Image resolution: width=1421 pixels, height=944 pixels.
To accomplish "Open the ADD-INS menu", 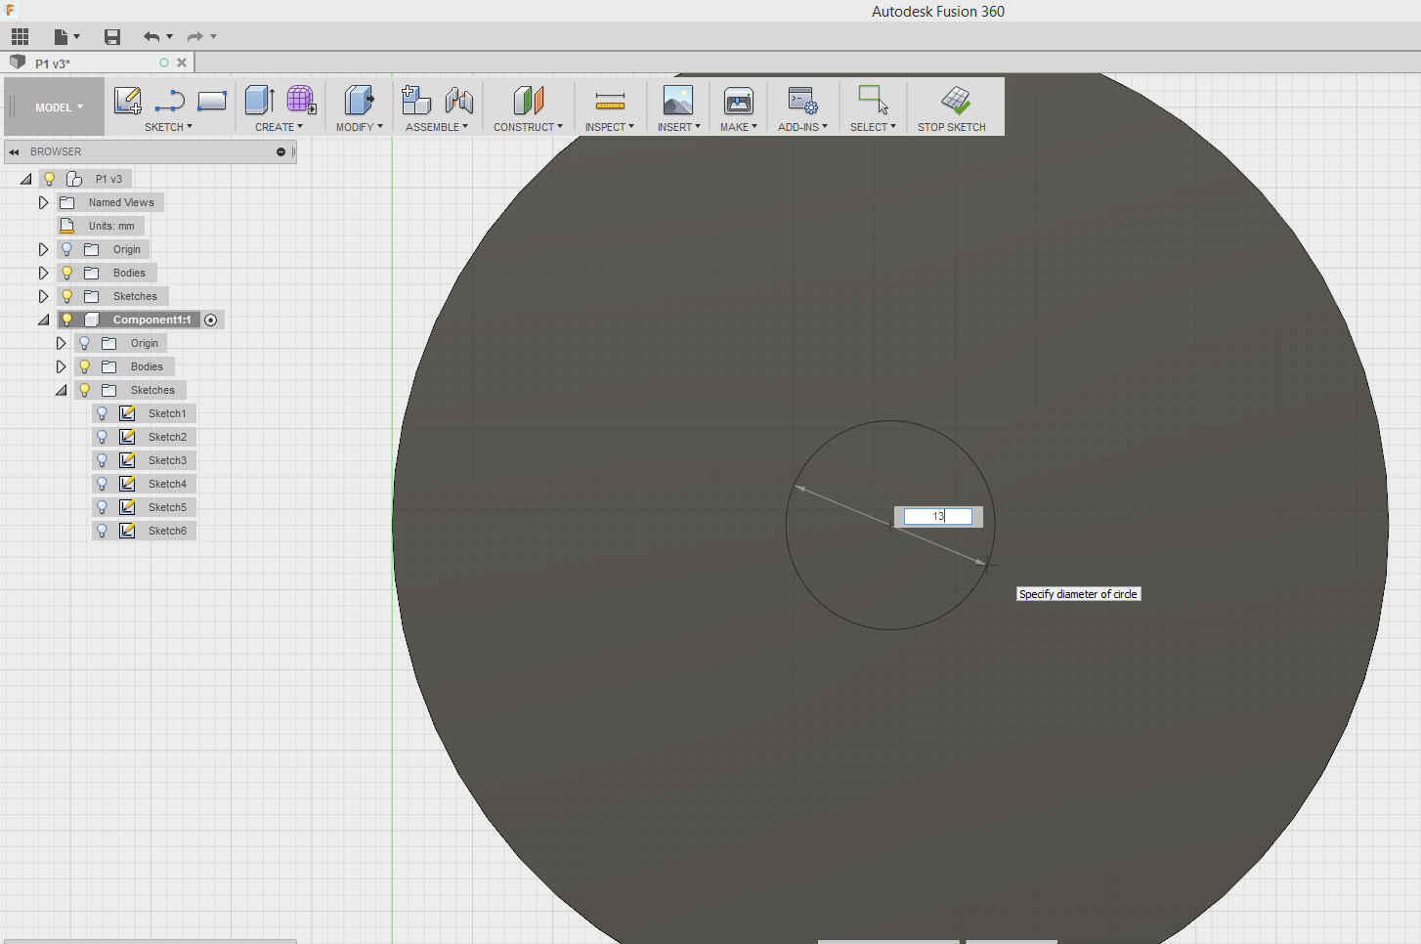I will tap(802, 127).
